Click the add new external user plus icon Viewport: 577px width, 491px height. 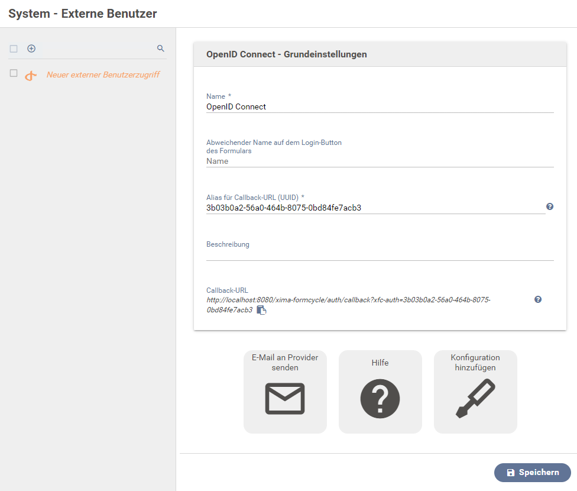click(31, 49)
